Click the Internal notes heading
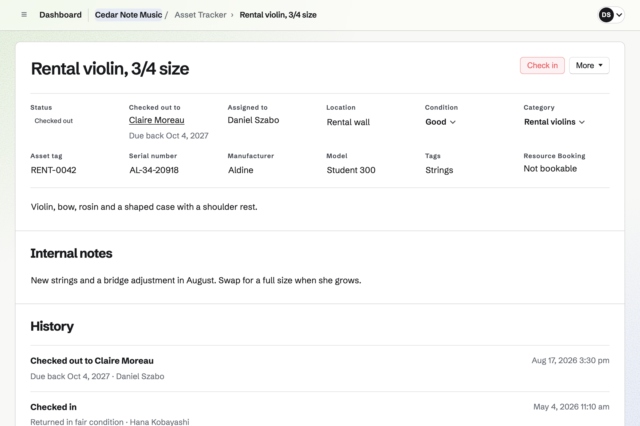 [x=71, y=253]
